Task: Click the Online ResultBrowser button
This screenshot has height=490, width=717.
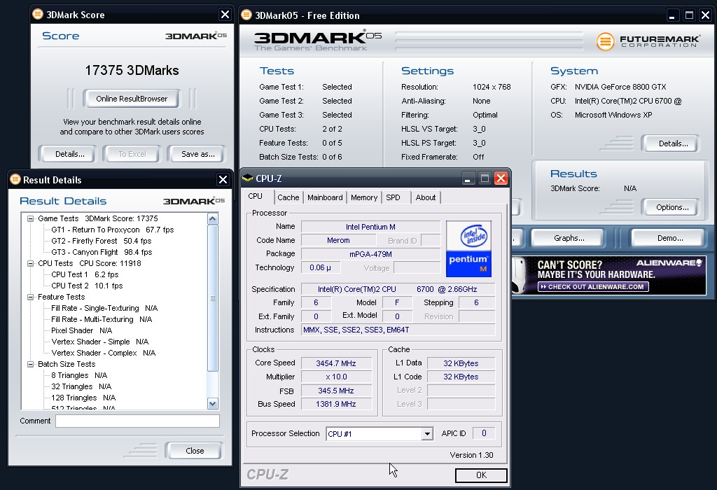Action: coord(131,99)
